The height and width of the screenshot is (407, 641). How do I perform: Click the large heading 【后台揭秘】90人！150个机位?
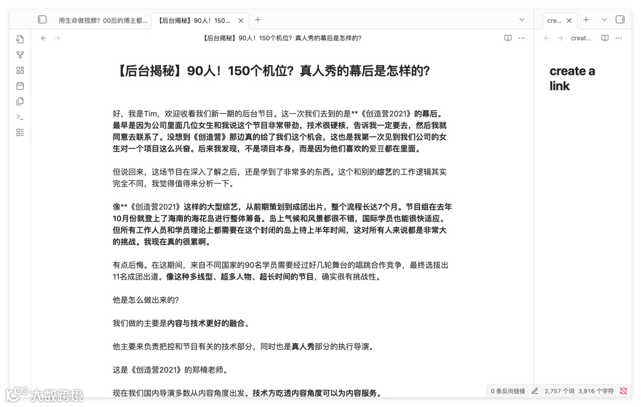point(272,71)
